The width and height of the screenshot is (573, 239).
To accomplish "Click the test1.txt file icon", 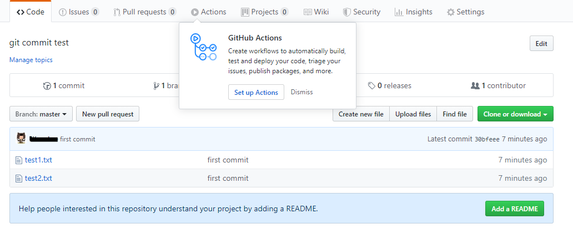I will [18, 160].
